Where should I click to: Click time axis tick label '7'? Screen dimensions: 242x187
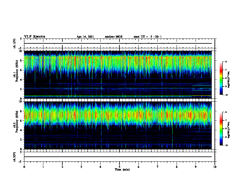coord(158,167)
